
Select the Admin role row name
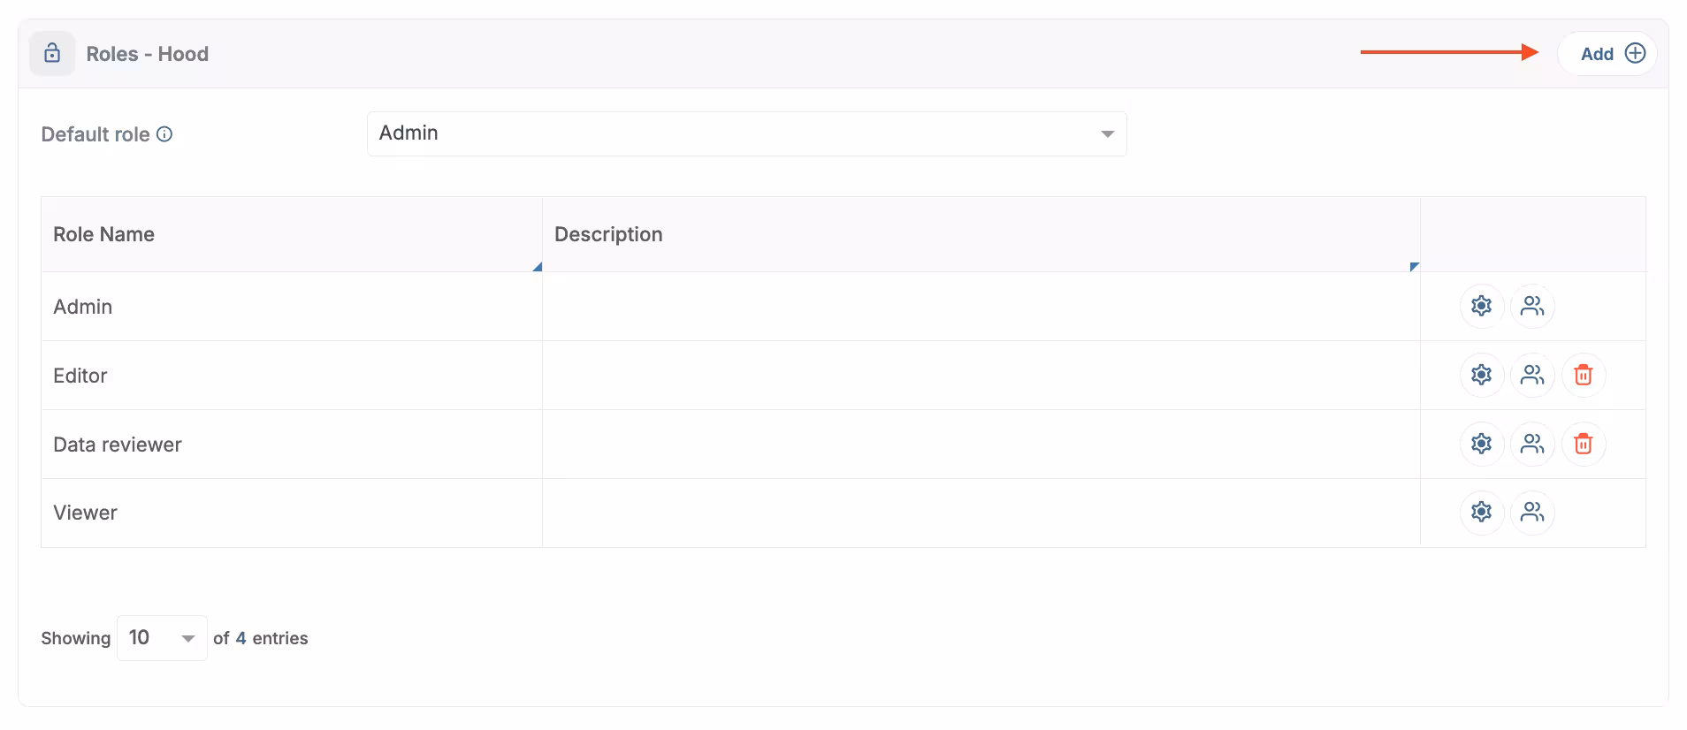[83, 307]
